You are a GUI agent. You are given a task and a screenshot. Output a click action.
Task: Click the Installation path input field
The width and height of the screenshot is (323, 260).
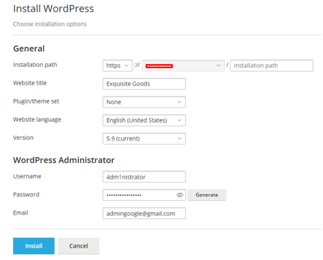point(271,66)
